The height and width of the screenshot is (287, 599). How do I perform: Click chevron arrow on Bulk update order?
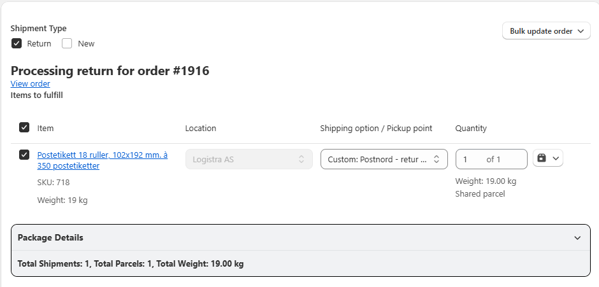coord(581,31)
